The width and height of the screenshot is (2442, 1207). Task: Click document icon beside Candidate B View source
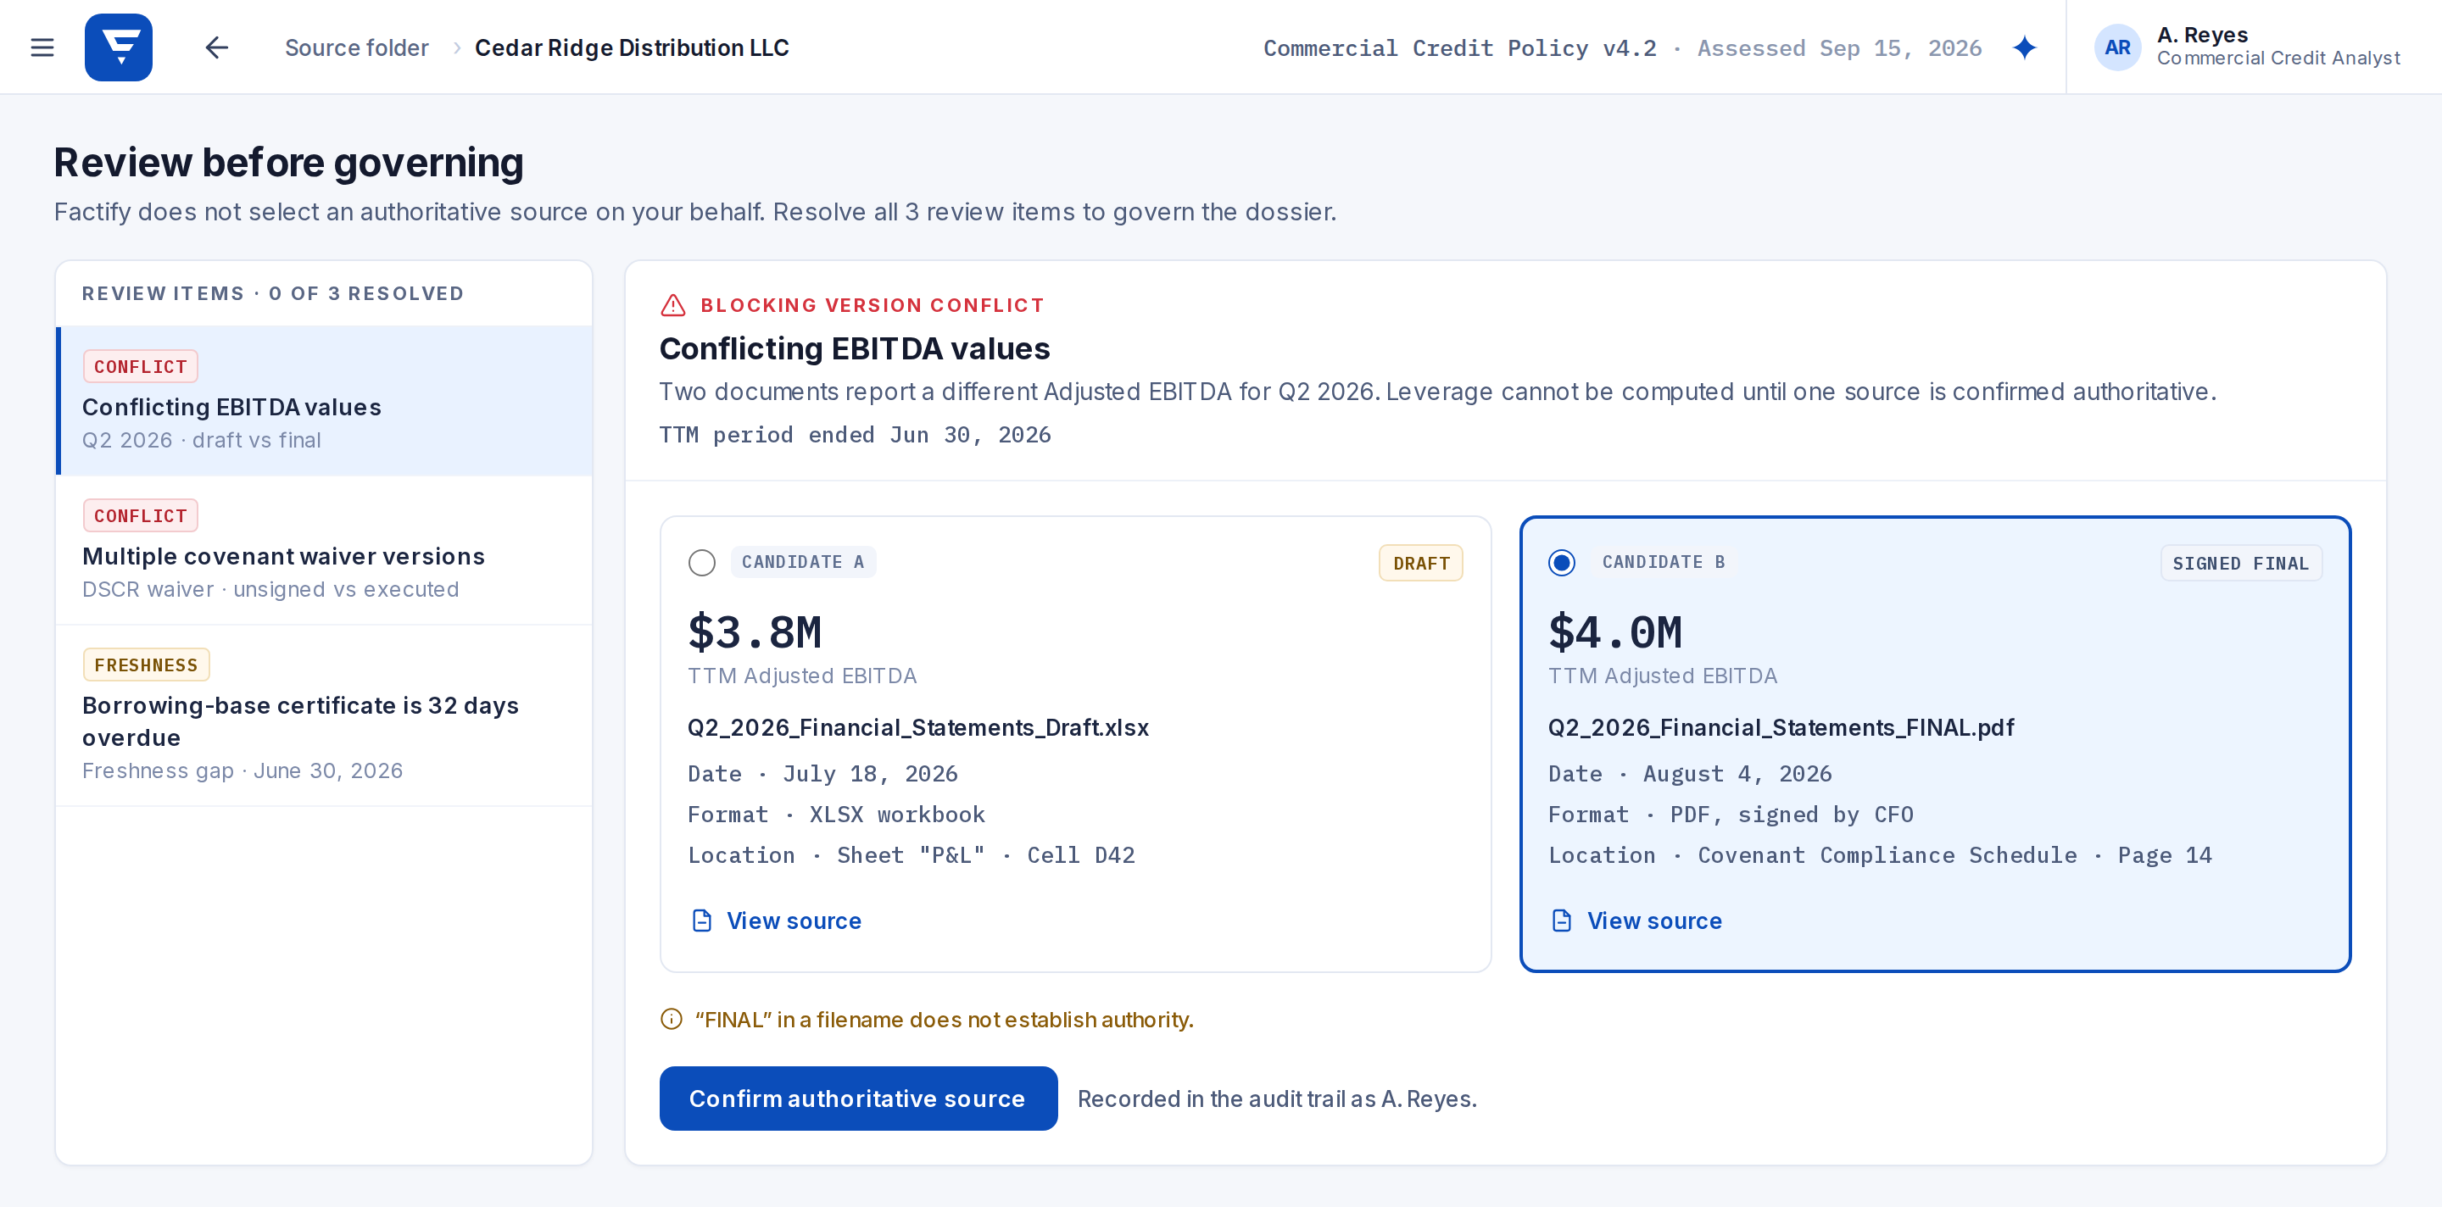click(1562, 921)
